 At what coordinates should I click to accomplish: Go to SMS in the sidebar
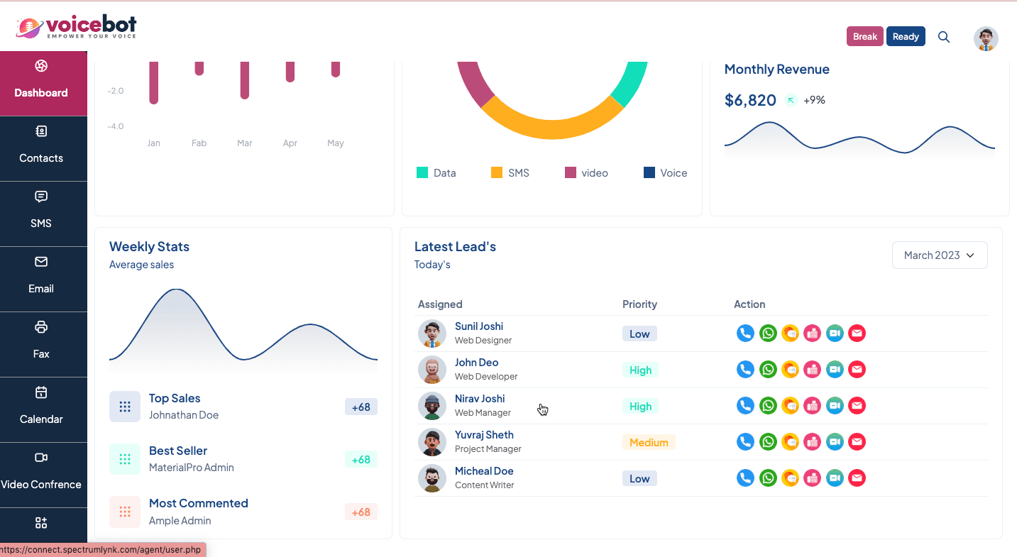point(41,211)
